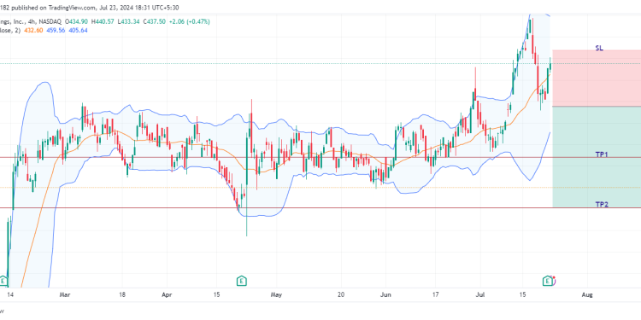The width and height of the screenshot is (641, 320).
Task: Open the earnings E marker before May
Action: point(242,281)
